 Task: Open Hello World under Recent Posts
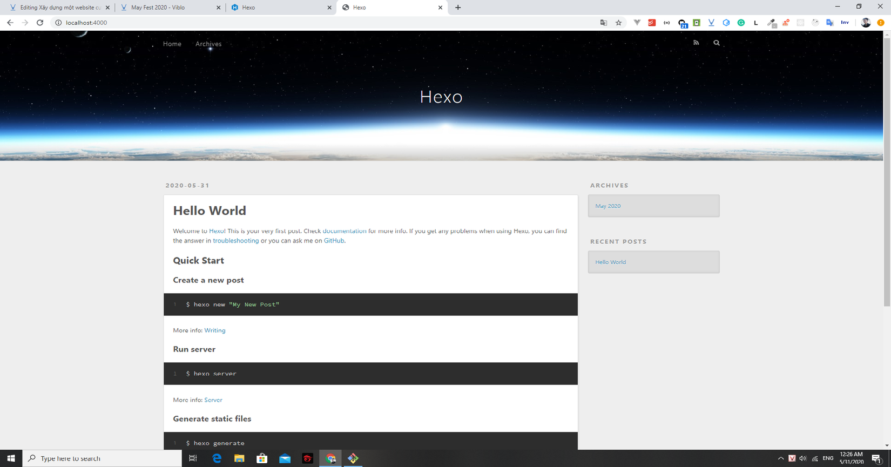(x=611, y=262)
